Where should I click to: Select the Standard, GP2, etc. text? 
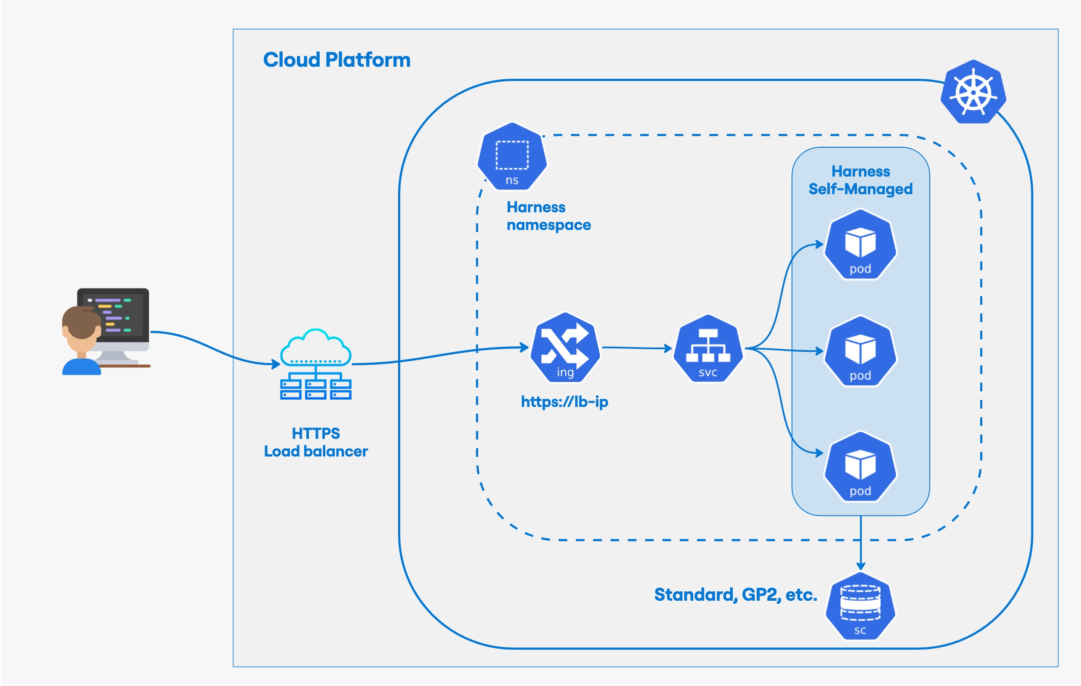pyautogui.click(x=735, y=594)
